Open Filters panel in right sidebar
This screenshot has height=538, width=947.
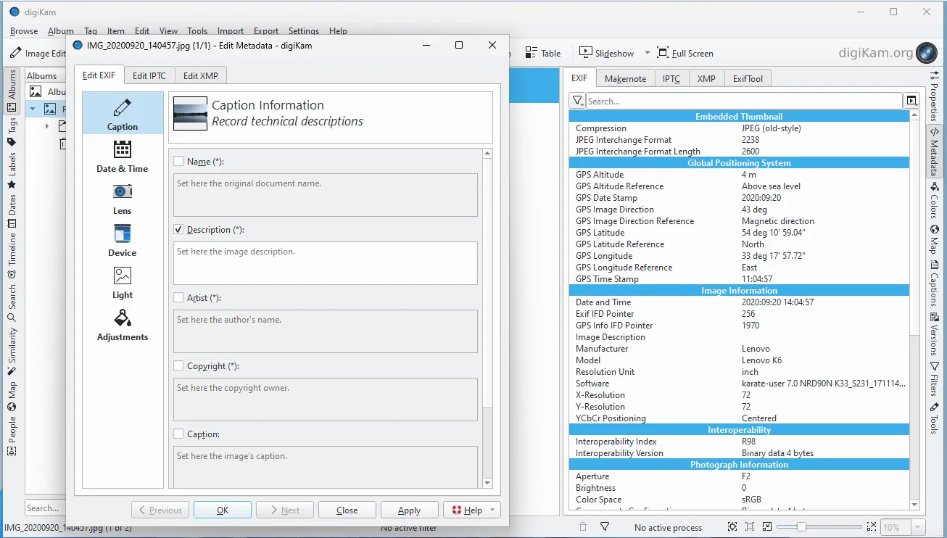934,378
